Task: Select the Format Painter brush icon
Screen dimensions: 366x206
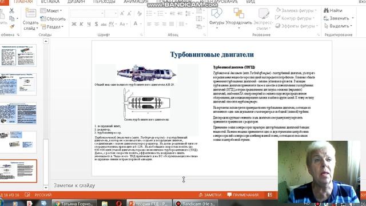Action: pyautogui.click(x=11, y=26)
